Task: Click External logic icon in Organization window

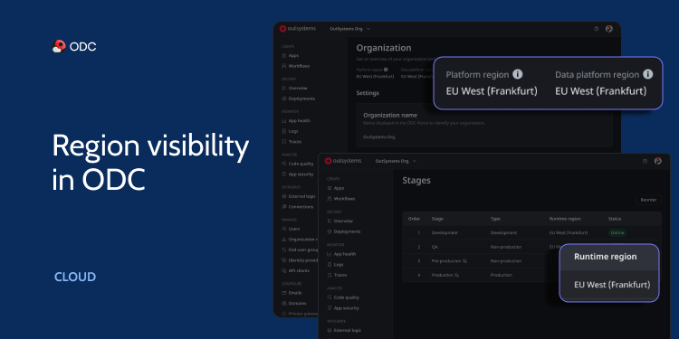Action: pos(284,196)
